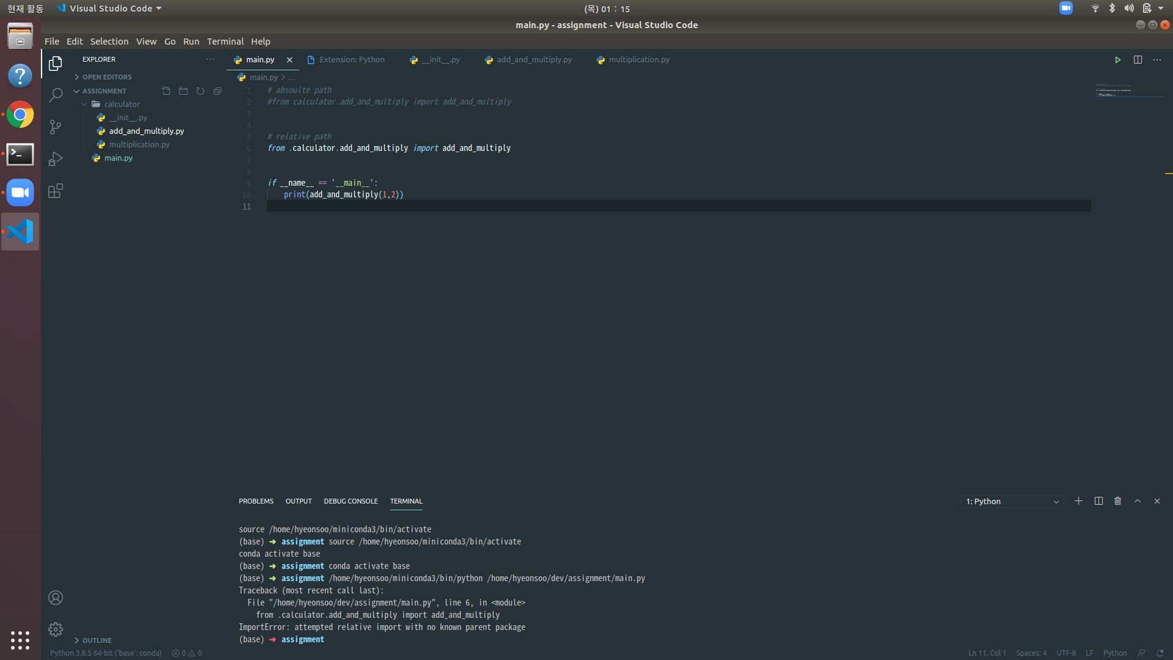The image size is (1173, 660).
Task: Click 'Ln 11, Col 1' to go to line
Action: pos(986,653)
